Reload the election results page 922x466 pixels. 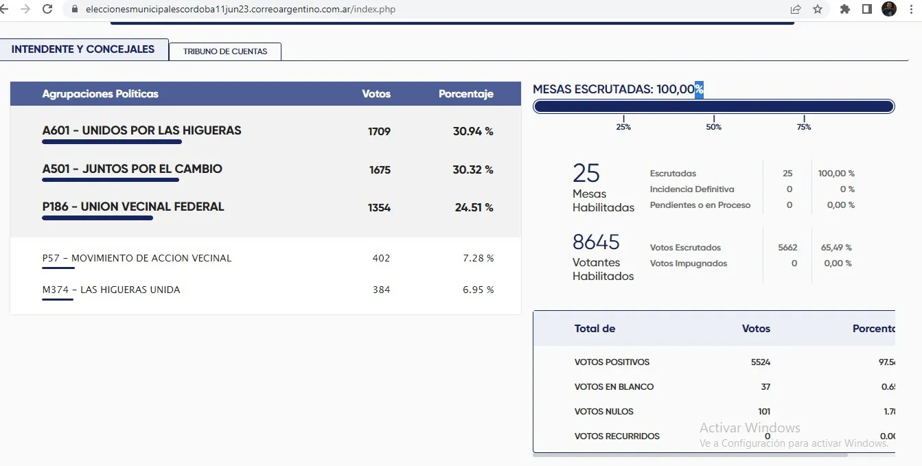[47, 9]
